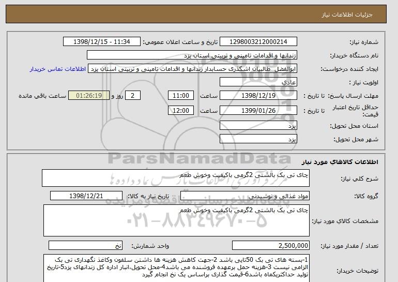This screenshot has height=282, width=398.
Task: Select the public announcement date field 1398/12/15 - 11:34
Action: click(x=102, y=42)
